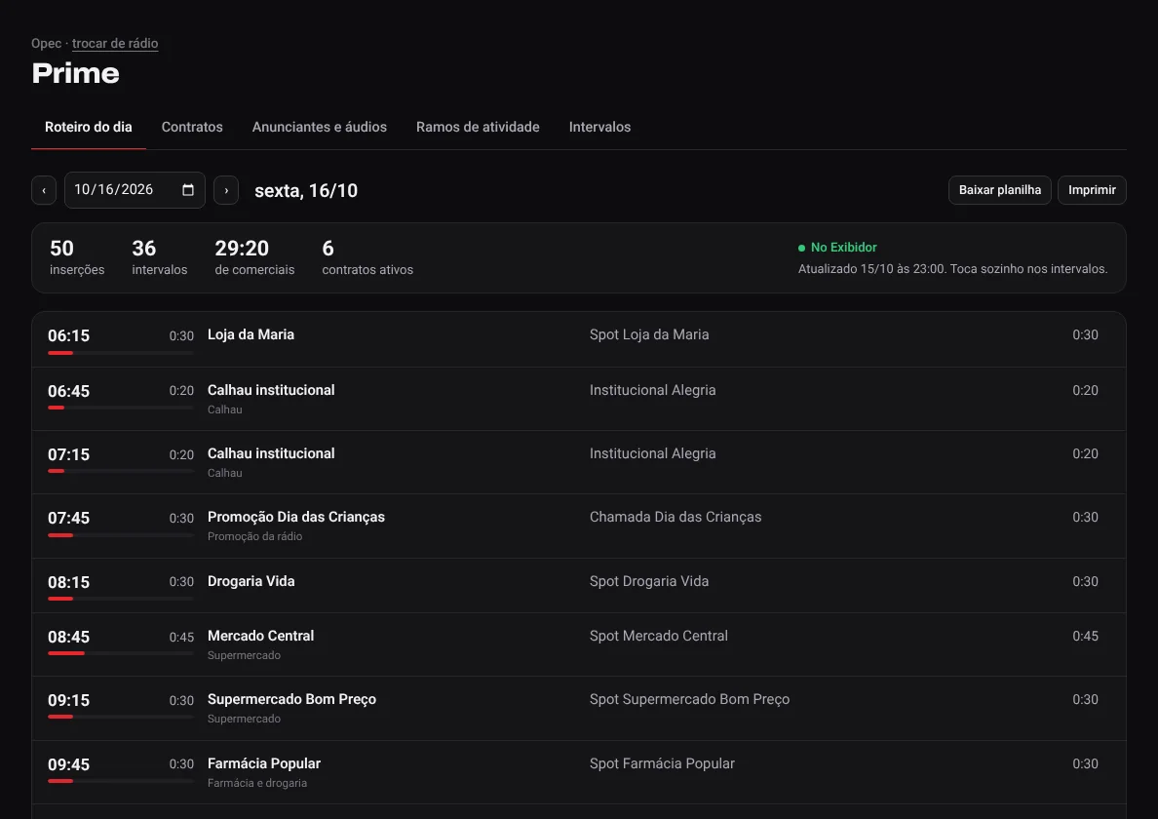Click the trocar de rádio link
Screen dimensions: 1158x819
[x=115, y=44]
